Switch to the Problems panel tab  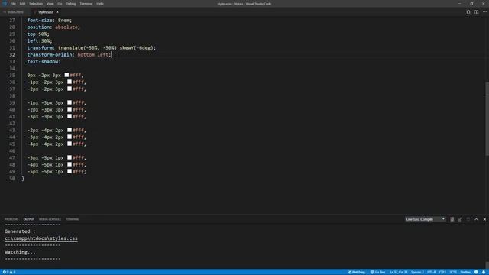point(11,219)
